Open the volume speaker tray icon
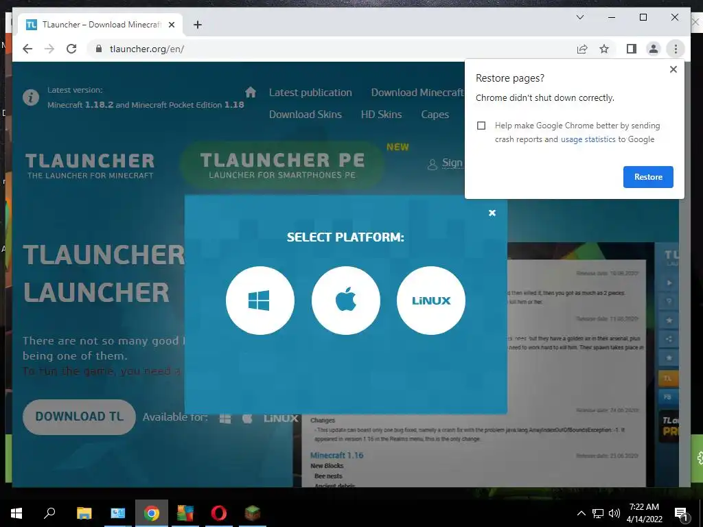Viewport: 703px width, 527px height. pyautogui.click(x=614, y=513)
